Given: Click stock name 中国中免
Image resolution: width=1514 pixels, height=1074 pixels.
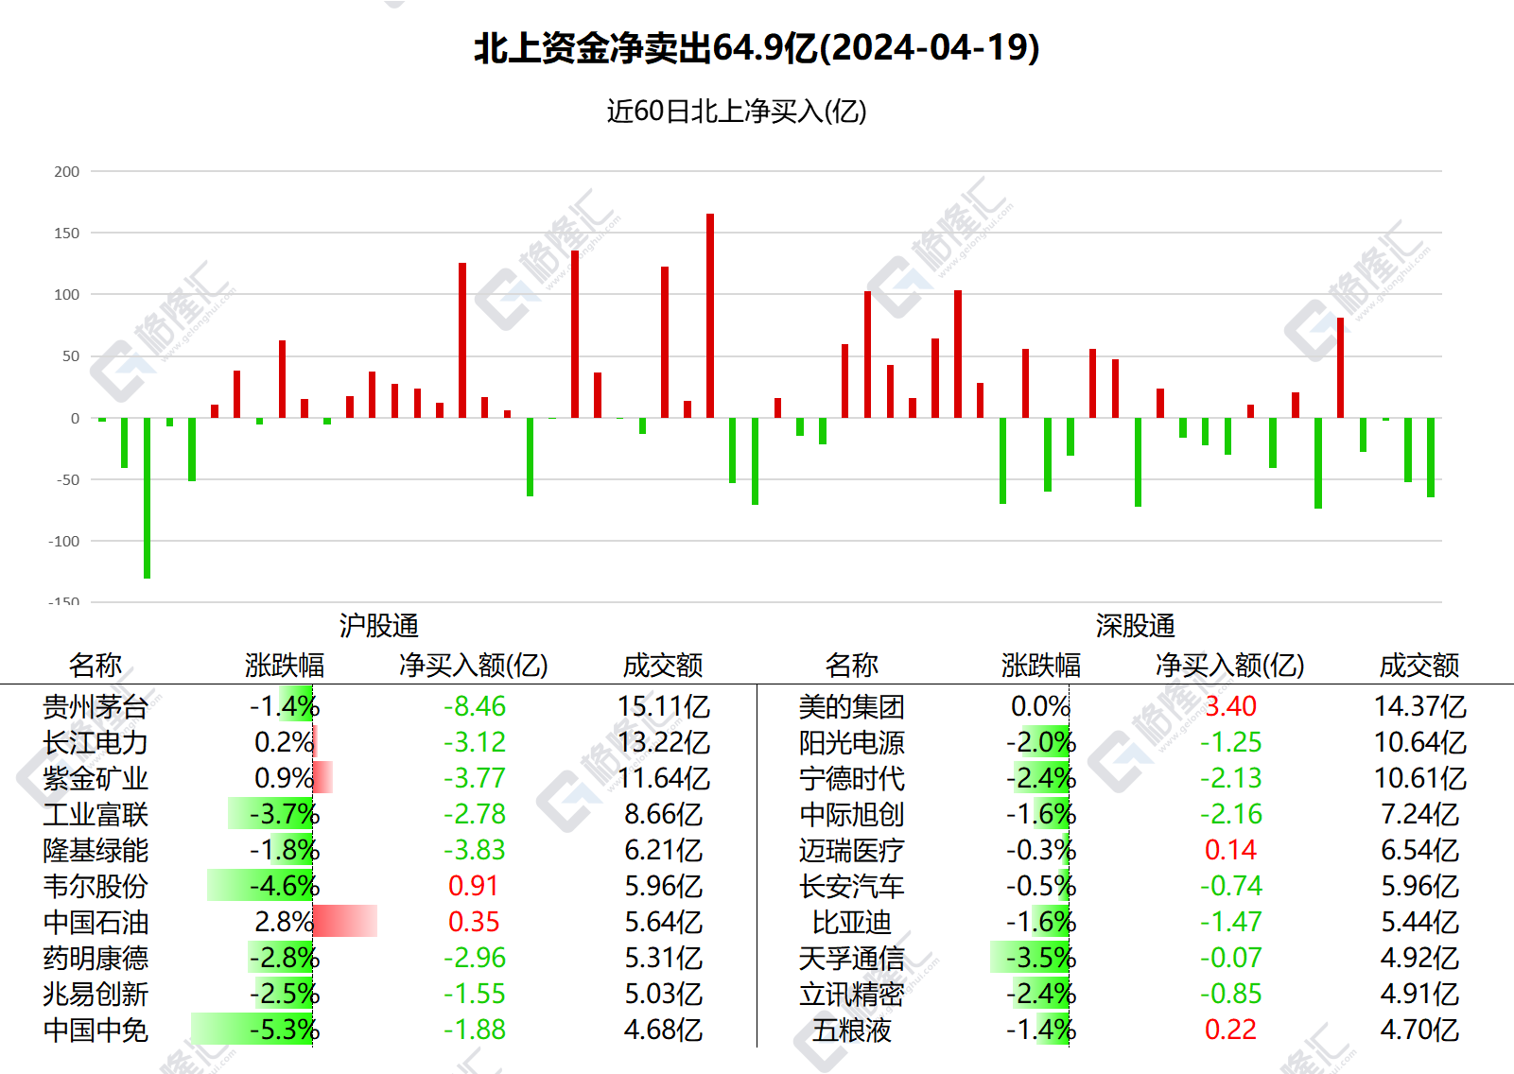Looking at the screenshot, I should 96,1030.
